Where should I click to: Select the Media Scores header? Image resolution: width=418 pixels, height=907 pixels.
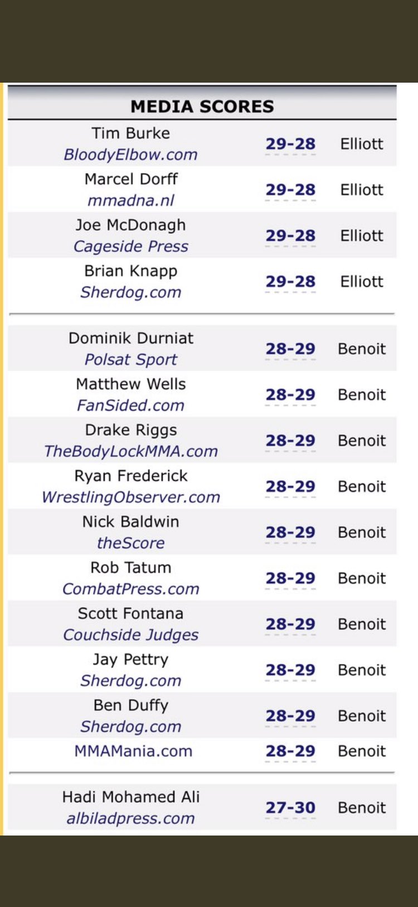point(202,106)
